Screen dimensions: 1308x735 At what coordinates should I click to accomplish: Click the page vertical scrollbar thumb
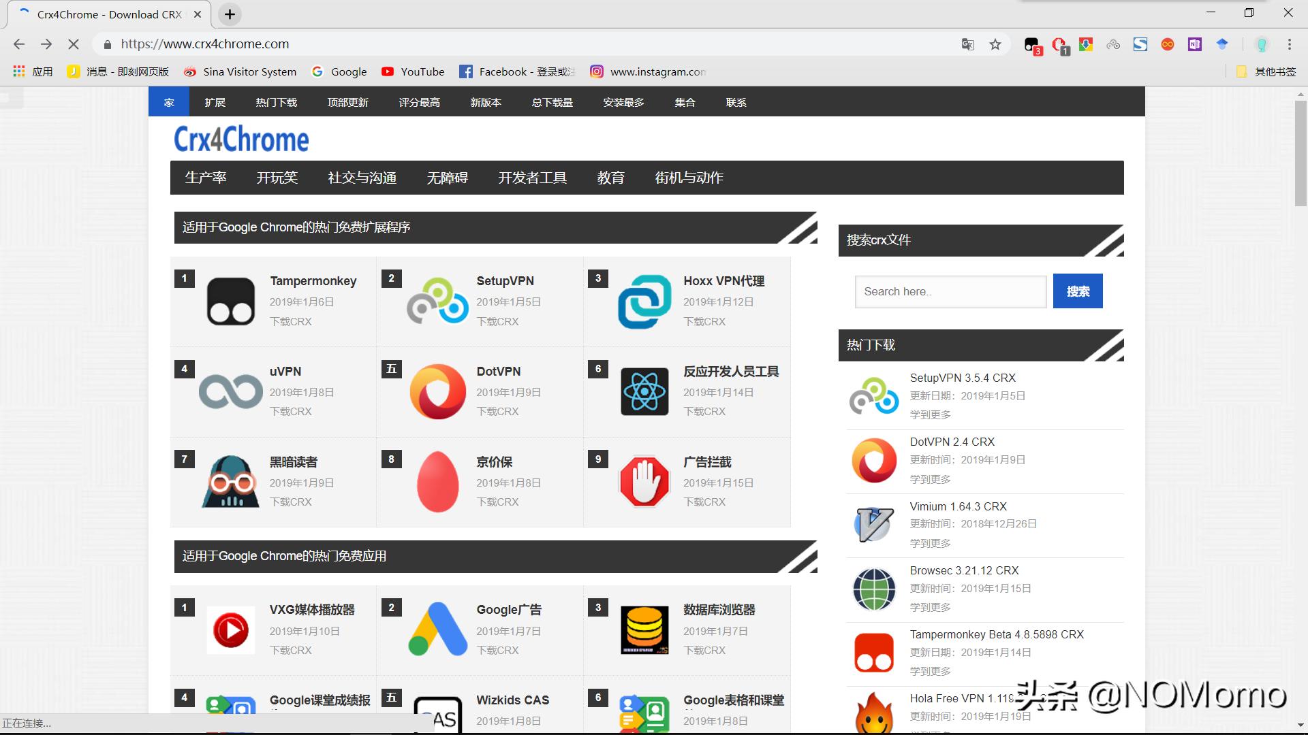1300,153
